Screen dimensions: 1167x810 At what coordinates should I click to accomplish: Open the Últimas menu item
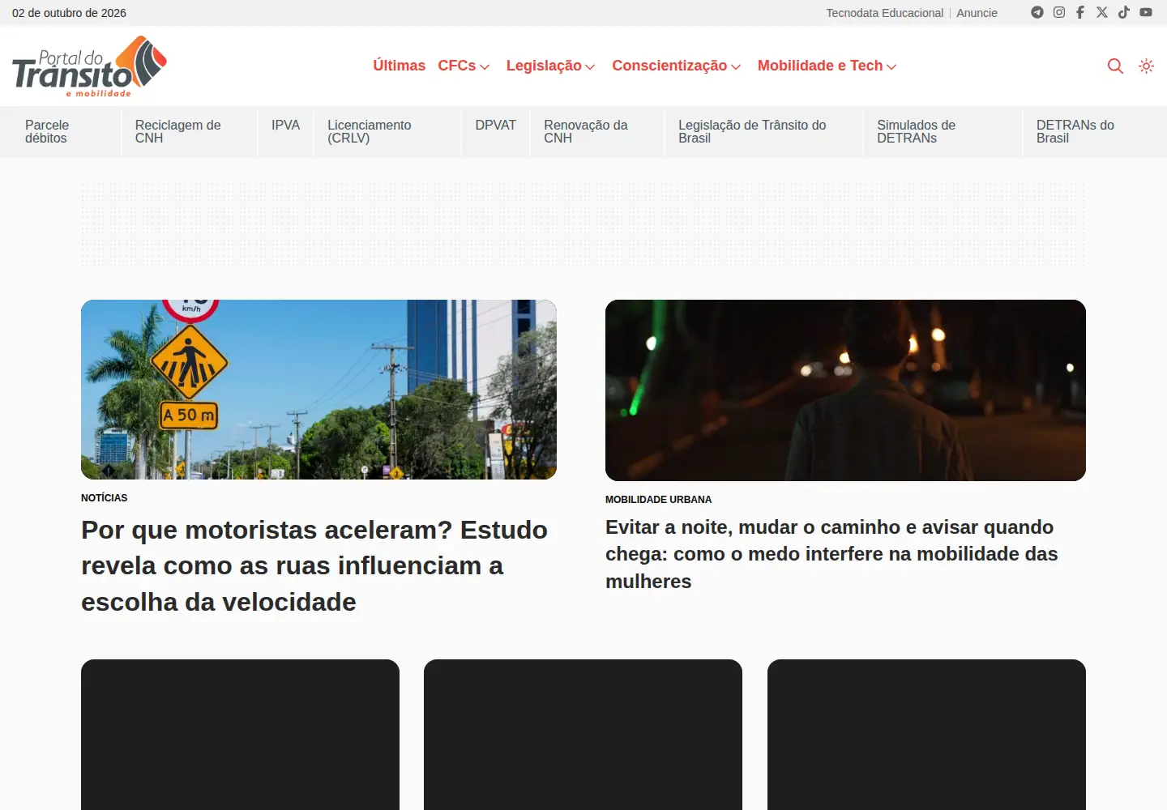coord(399,66)
